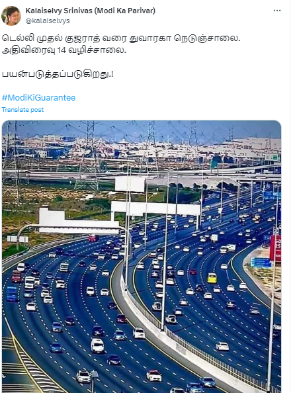Viewport: 295px width, 393px height.
Task: Click the single-word Tamil line above hashtag
Action: pyautogui.click(x=58, y=74)
